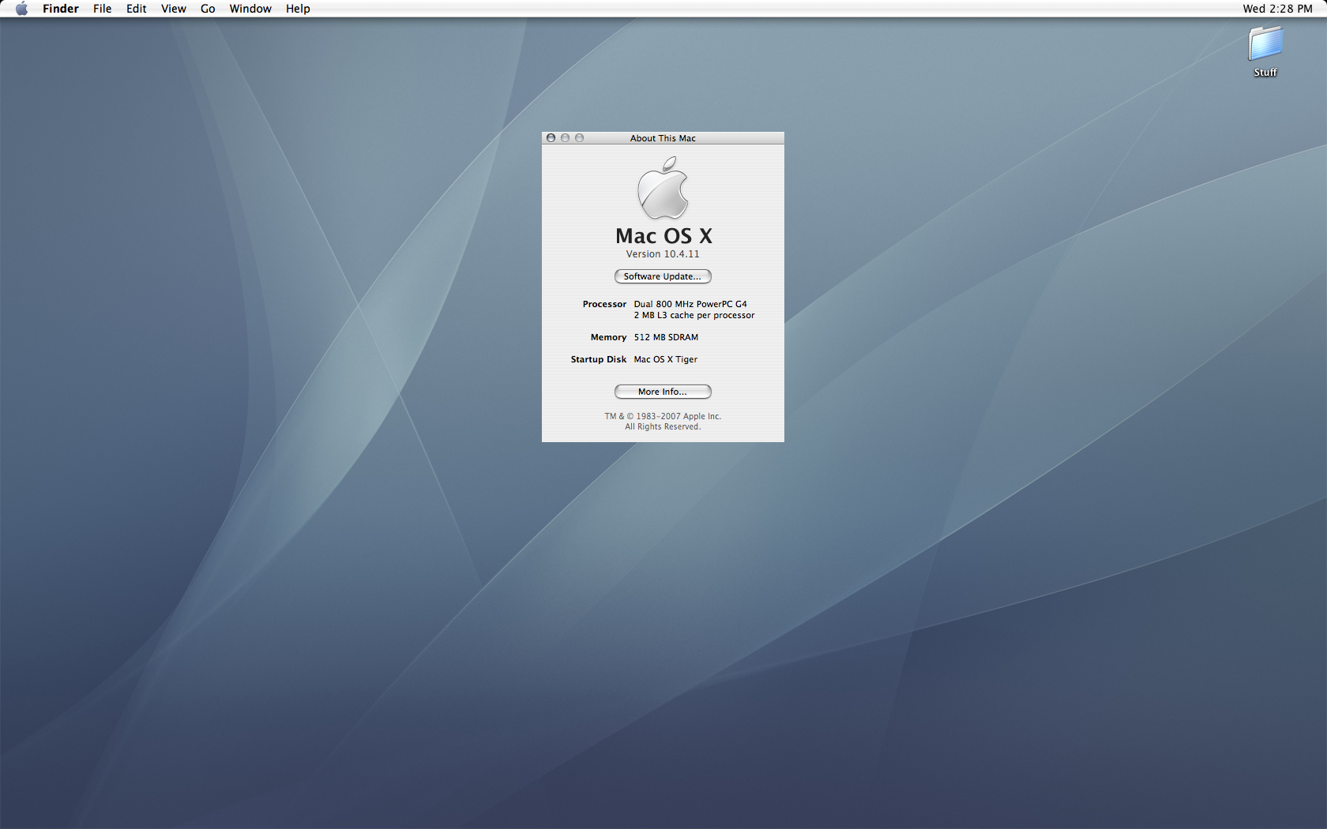
Task: Click the Software Update button
Action: (663, 276)
